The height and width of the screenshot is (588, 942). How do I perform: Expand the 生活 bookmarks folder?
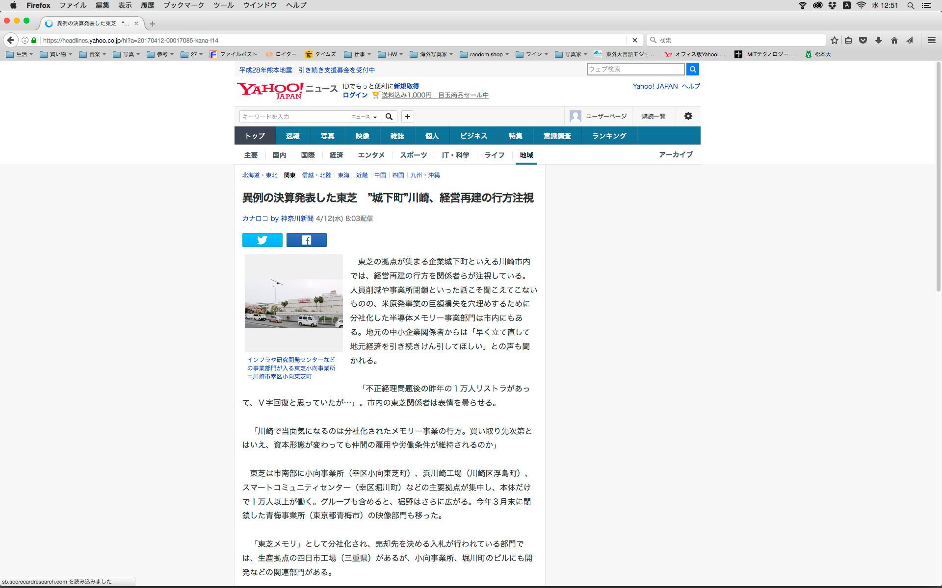tap(20, 54)
